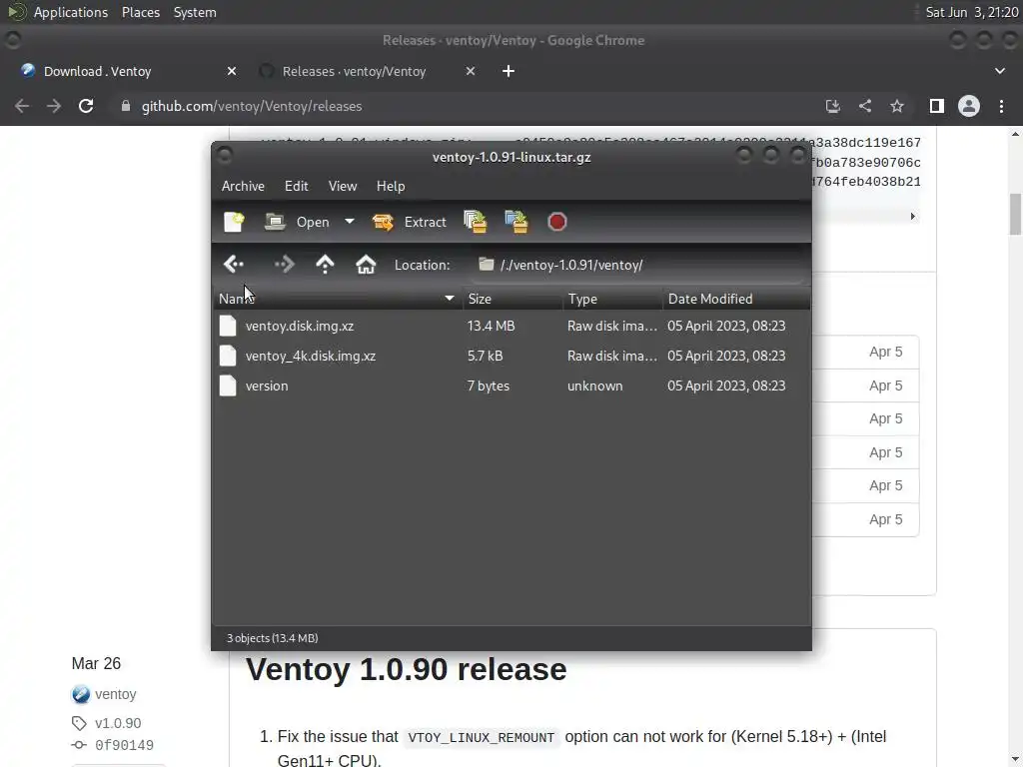Image resolution: width=1023 pixels, height=767 pixels.
Task: Click status bar text 3 objects (13.4 MB)
Action: click(272, 638)
